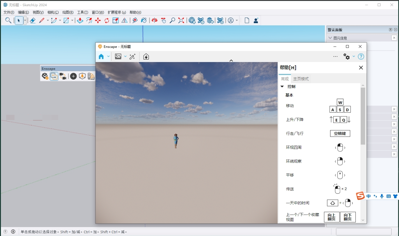Click the add user person icon
399x236 pixels.
[256, 20]
